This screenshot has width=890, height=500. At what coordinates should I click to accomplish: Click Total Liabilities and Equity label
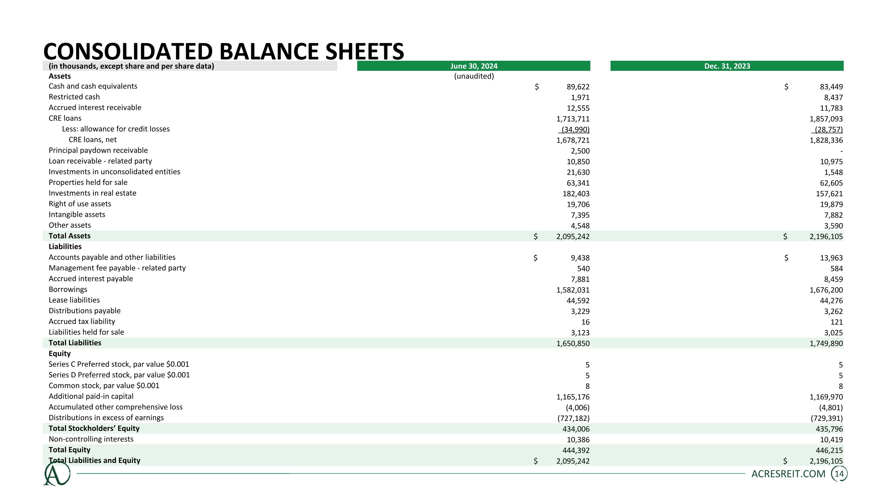coord(94,460)
